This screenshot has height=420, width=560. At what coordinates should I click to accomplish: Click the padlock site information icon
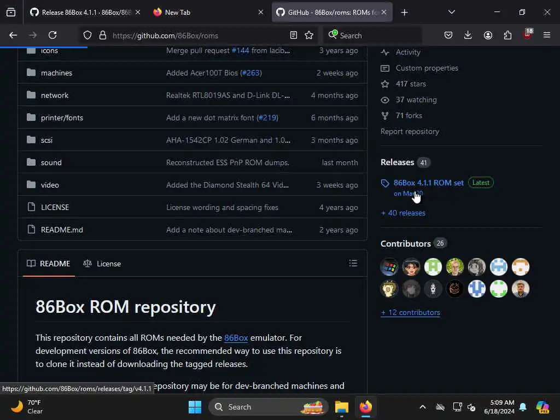click(x=103, y=36)
